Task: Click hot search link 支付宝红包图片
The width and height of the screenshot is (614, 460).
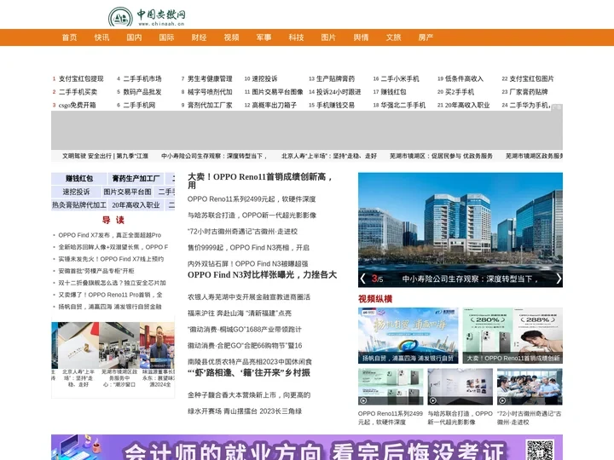Action: coord(531,78)
